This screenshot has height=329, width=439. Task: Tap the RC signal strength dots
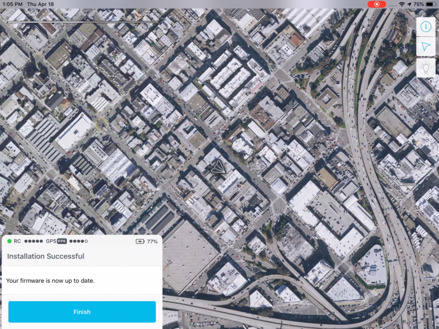pos(34,241)
